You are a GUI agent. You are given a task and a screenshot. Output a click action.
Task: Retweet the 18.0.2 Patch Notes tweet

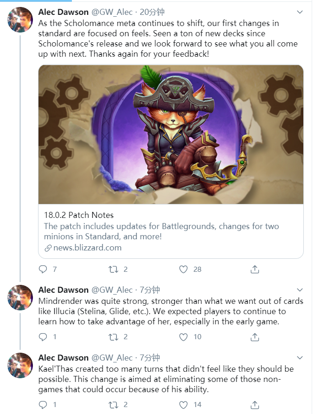113,269
